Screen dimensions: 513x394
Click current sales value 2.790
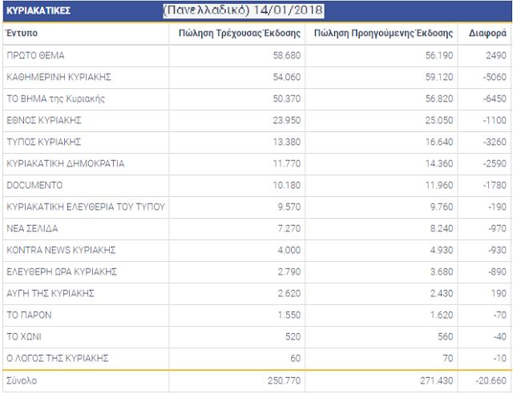pyautogui.click(x=289, y=271)
